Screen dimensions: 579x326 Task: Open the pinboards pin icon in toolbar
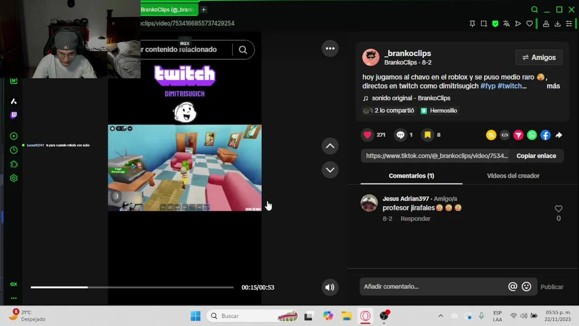[472, 24]
